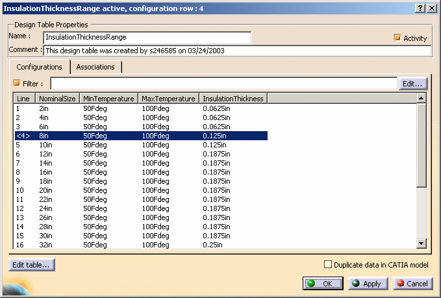Click the Apply button
The width and height of the screenshot is (441, 298).
pyautogui.click(x=368, y=283)
